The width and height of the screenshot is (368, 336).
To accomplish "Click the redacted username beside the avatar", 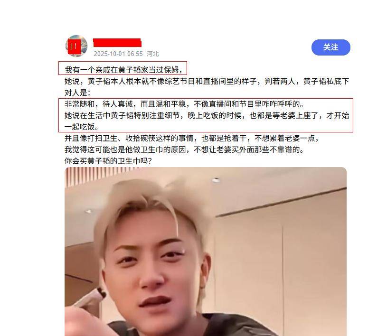I will tap(117, 43).
